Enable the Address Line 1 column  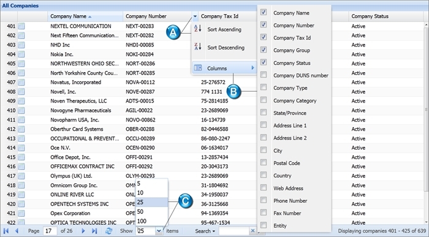click(264, 125)
